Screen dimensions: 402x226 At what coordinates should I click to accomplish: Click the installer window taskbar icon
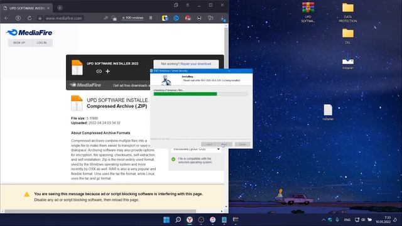coord(236,220)
